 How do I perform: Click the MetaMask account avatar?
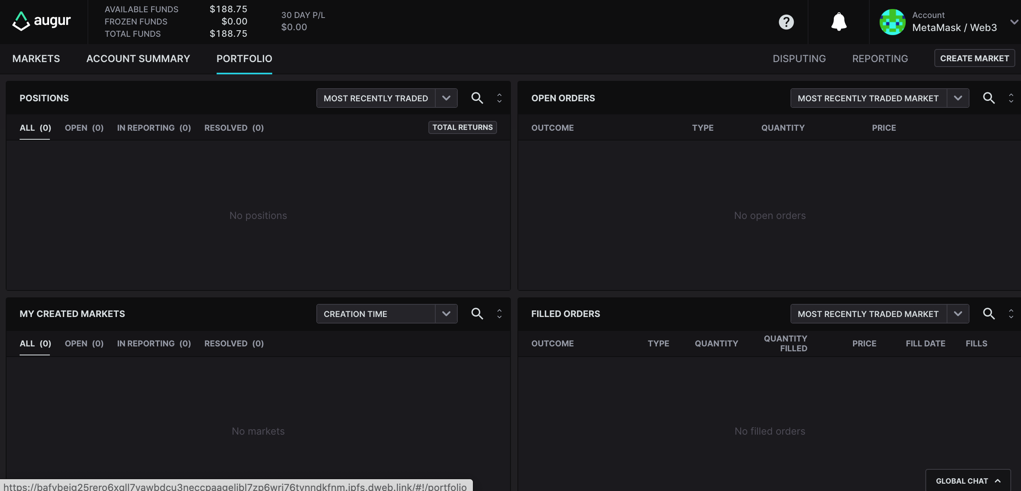point(892,22)
